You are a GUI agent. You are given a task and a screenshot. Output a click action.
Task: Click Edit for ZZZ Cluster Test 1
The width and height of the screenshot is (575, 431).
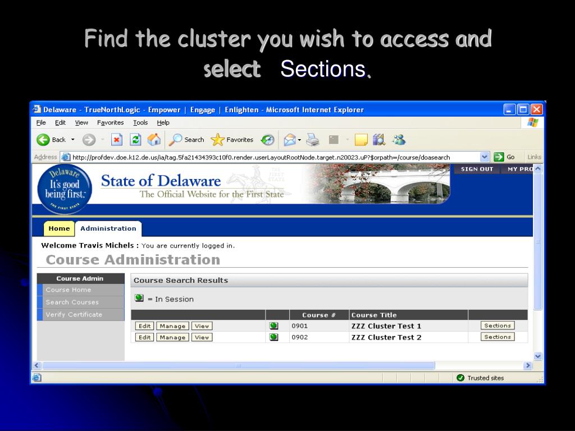[144, 326]
